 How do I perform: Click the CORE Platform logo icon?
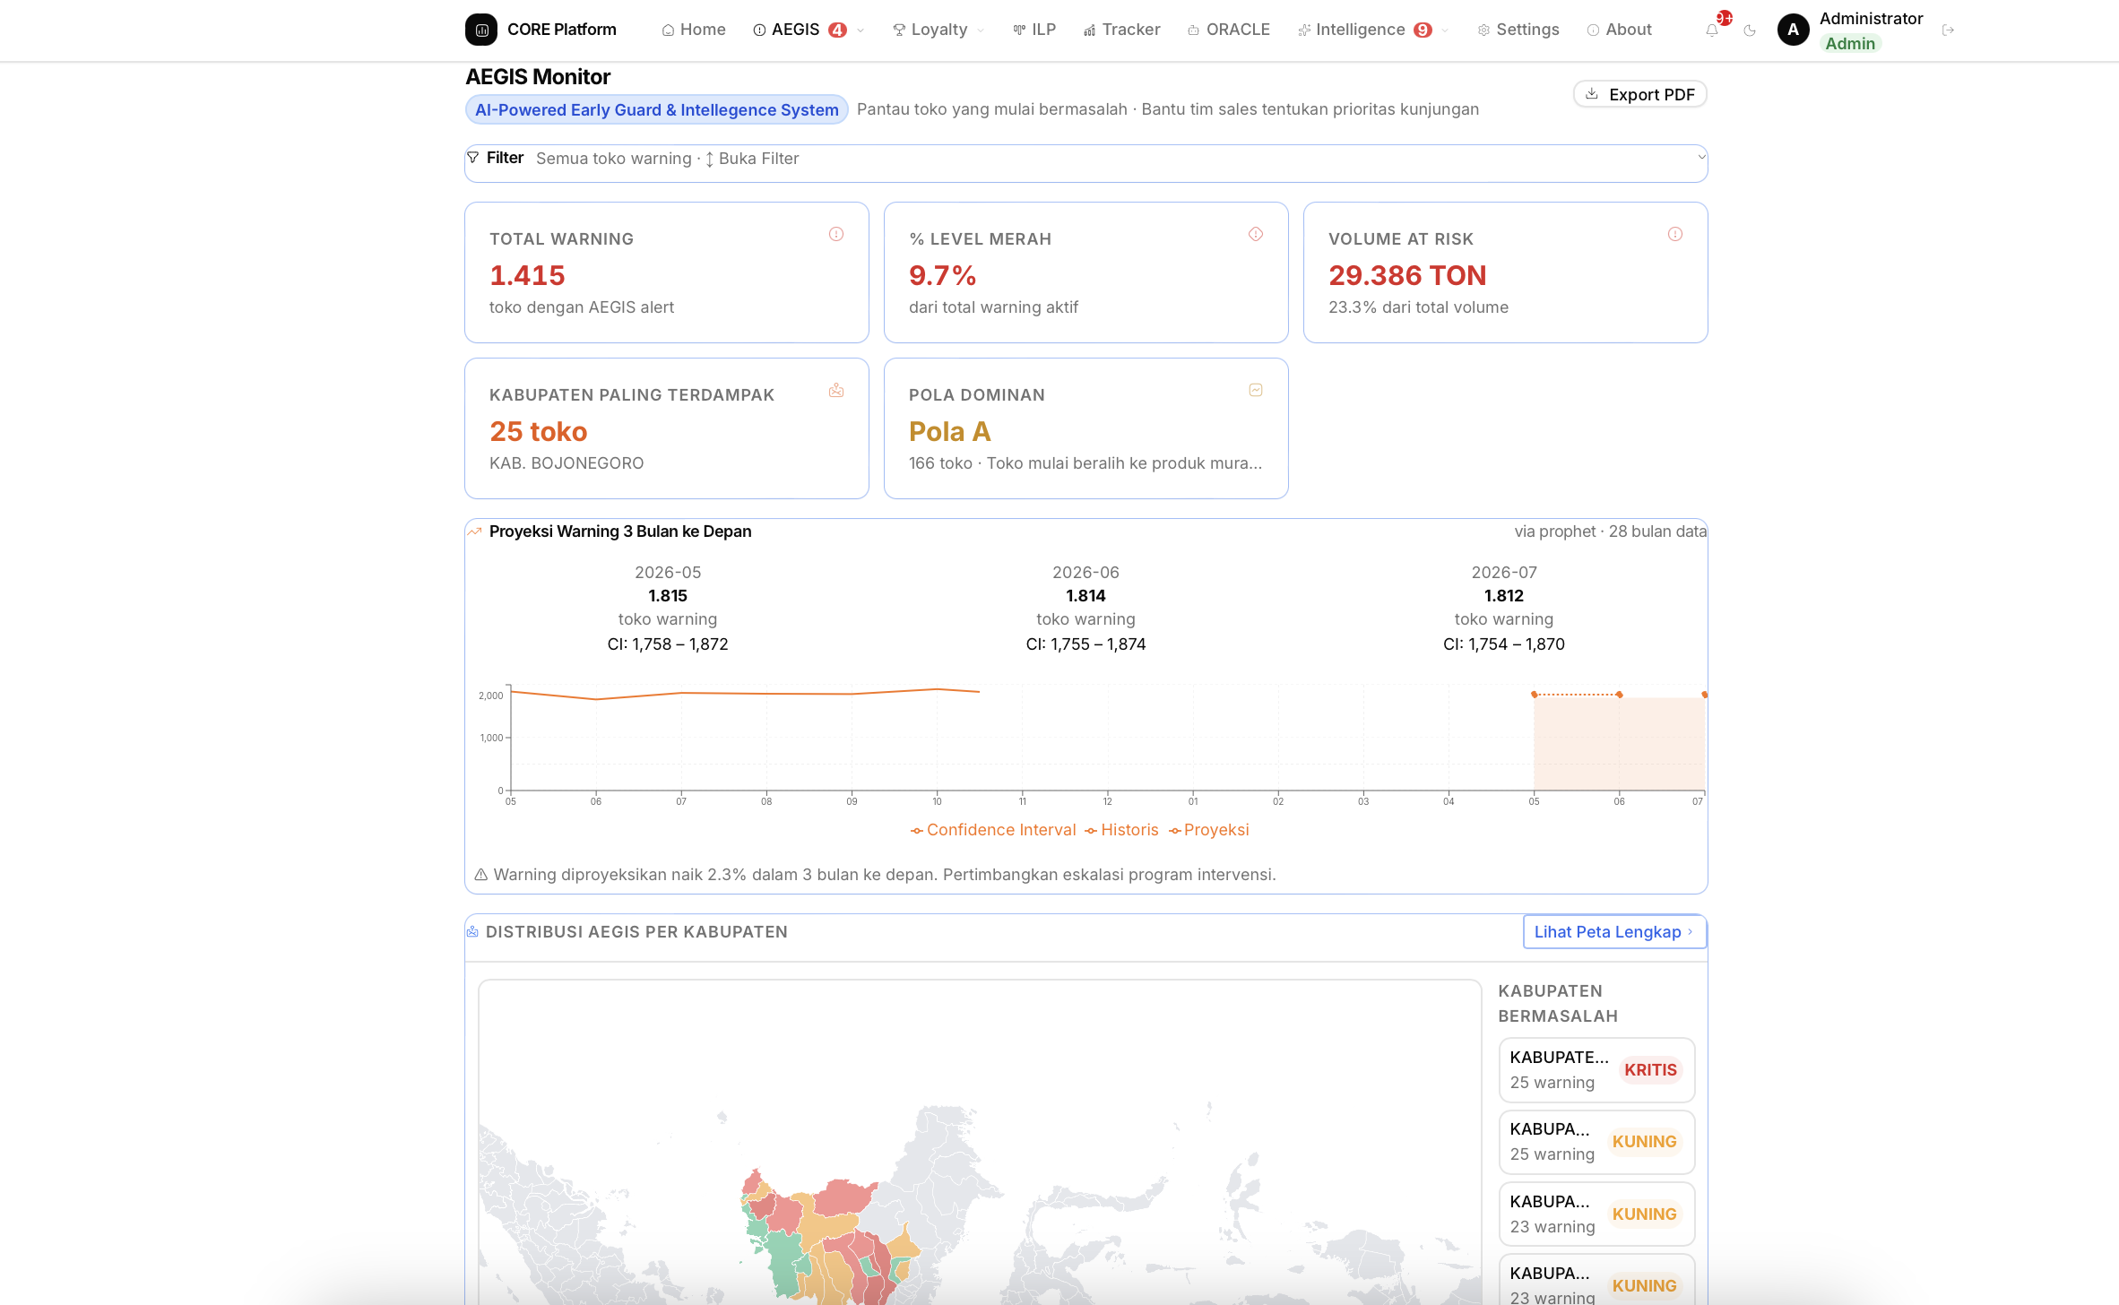click(x=481, y=30)
